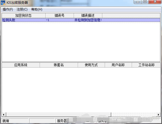Click the 账套名 column header
The image size is (162, 124).
[x=59, y=65]
